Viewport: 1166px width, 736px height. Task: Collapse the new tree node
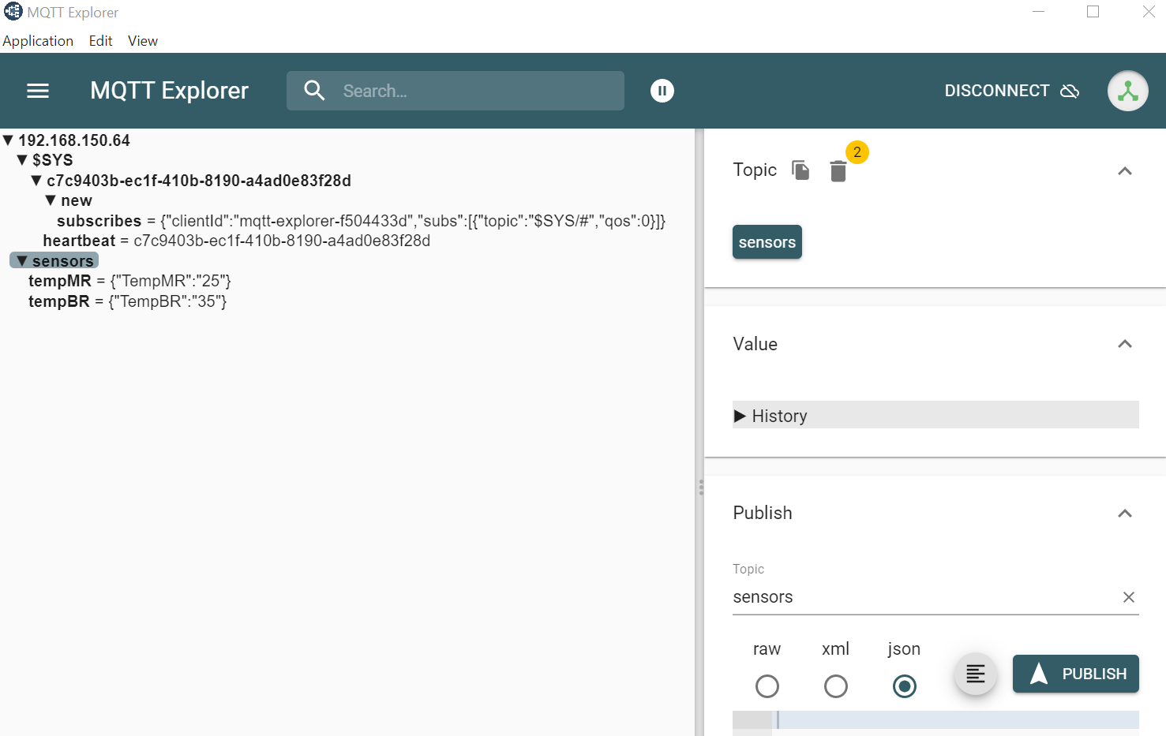(x=51, y=200)
